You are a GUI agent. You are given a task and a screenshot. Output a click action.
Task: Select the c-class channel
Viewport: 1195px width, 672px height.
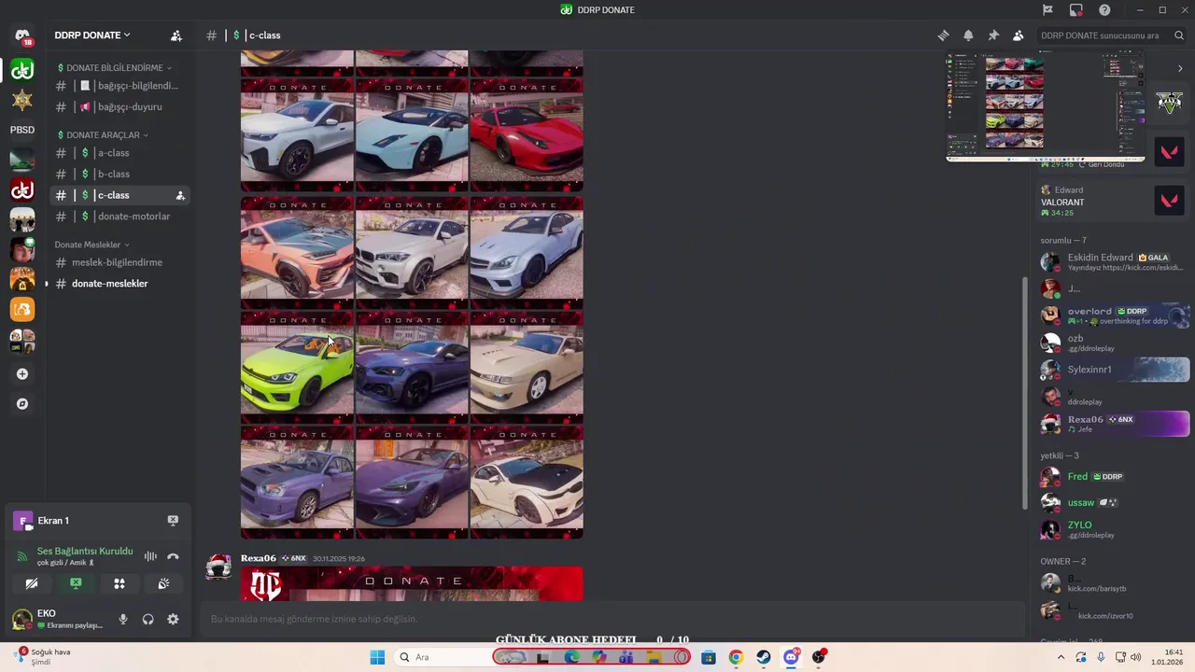coord(119,195)
